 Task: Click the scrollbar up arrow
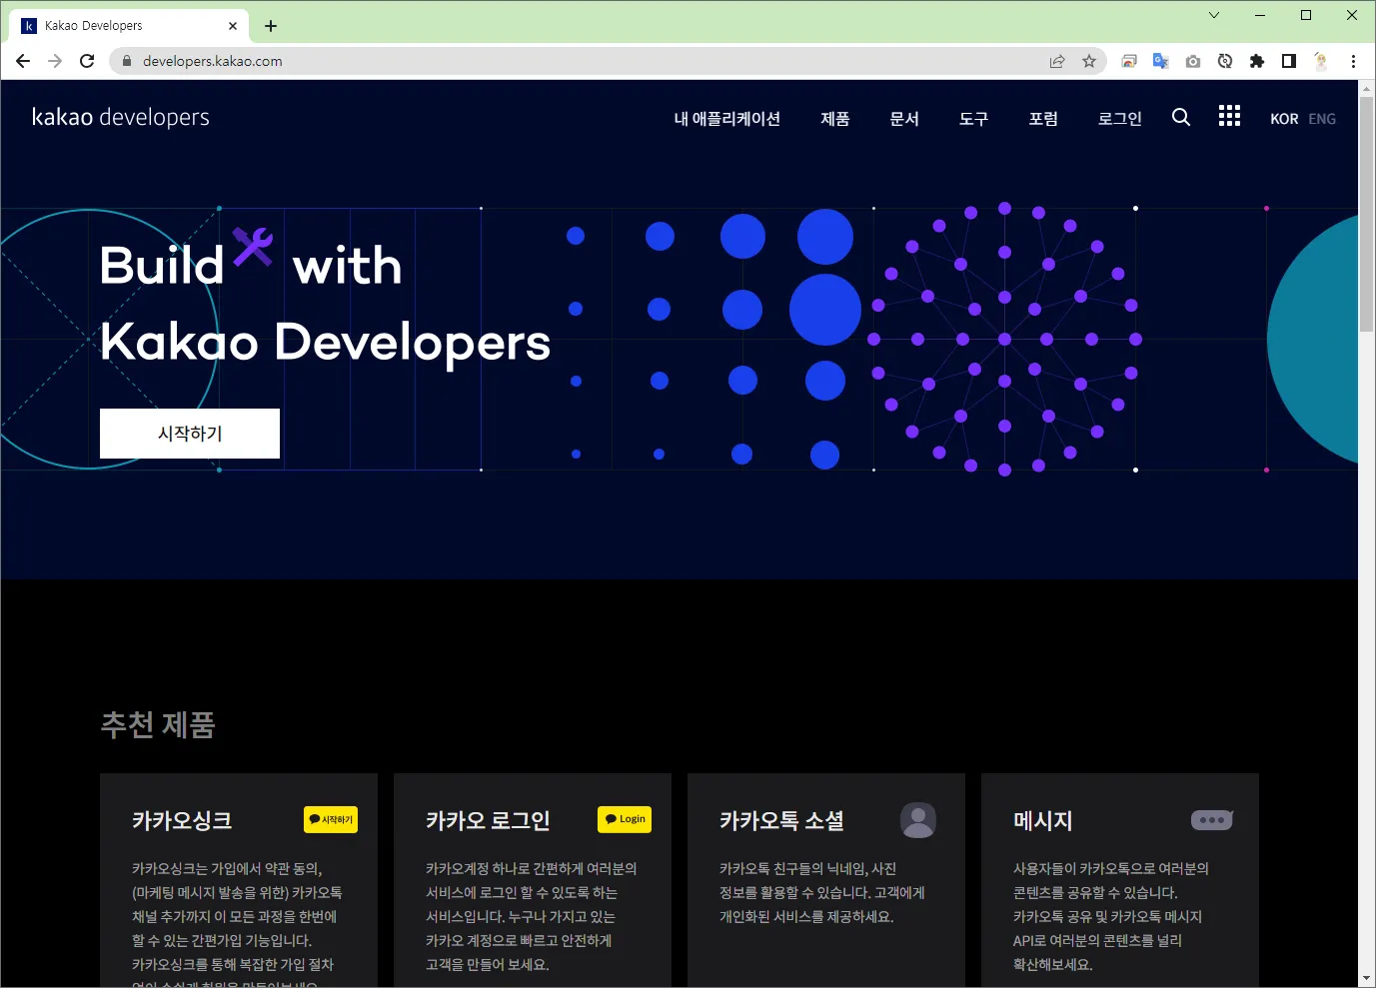(x=1367, y=88)
